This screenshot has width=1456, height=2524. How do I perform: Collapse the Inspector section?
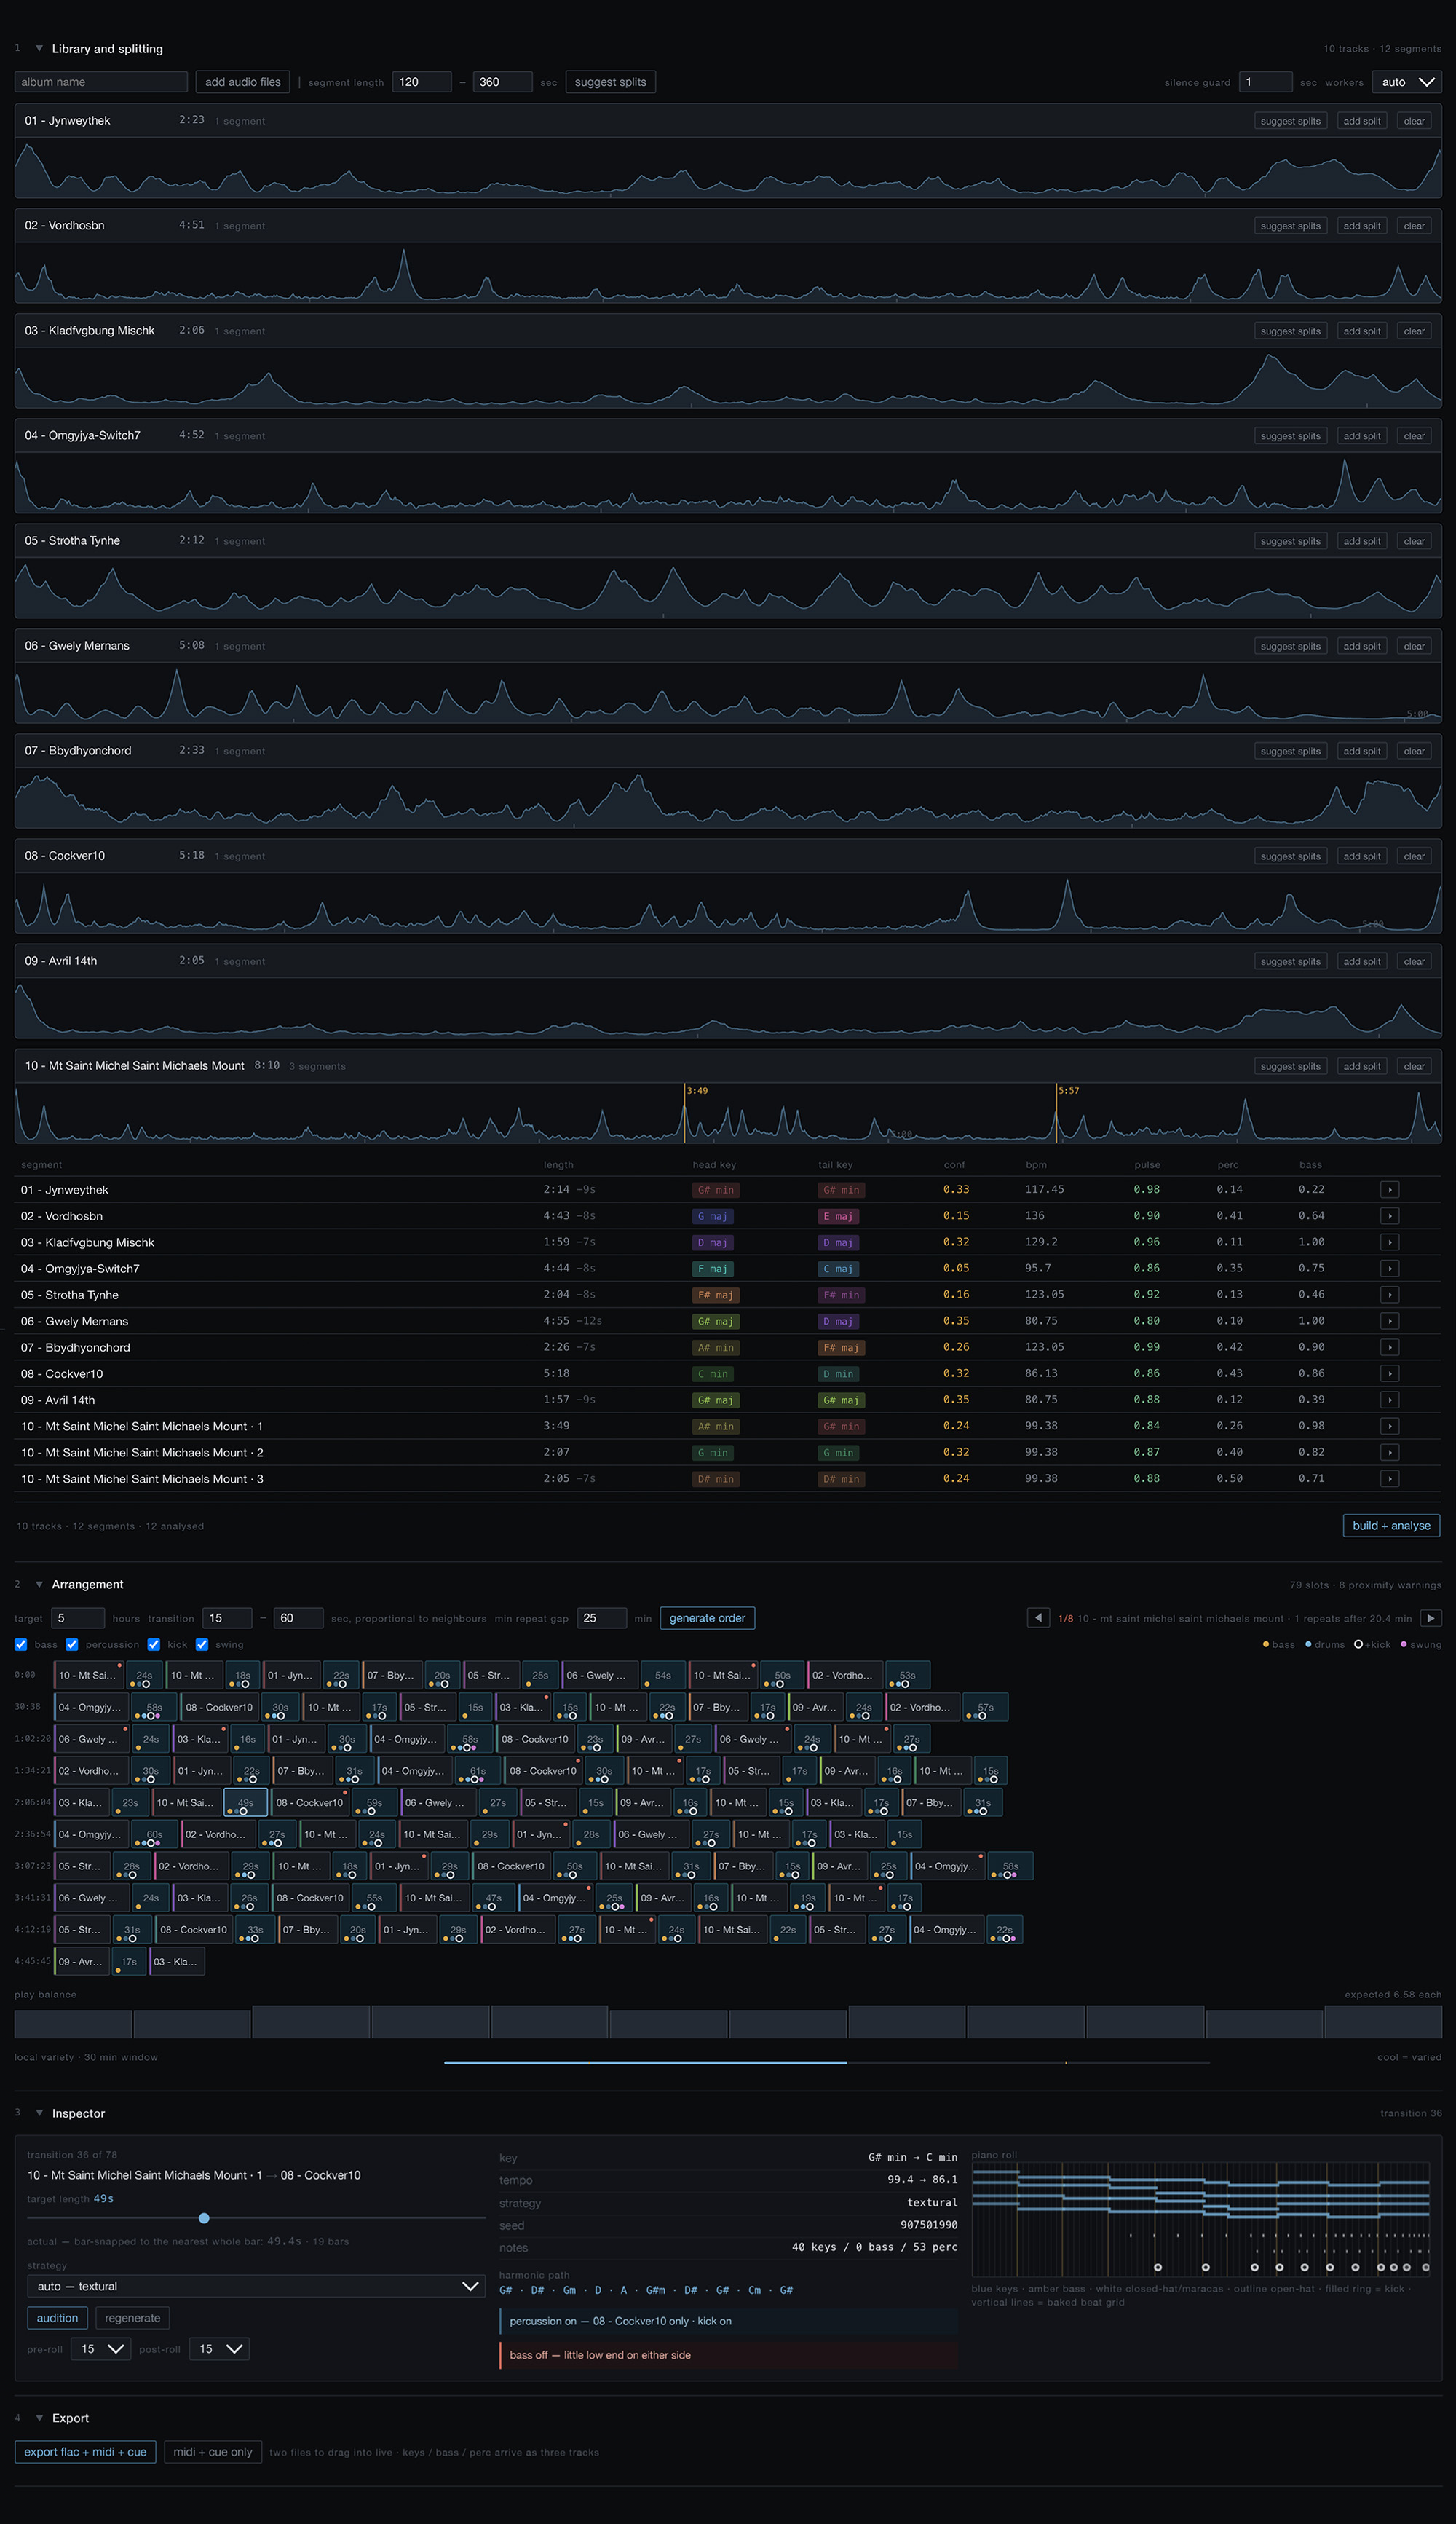click(x=39, y=2113)
